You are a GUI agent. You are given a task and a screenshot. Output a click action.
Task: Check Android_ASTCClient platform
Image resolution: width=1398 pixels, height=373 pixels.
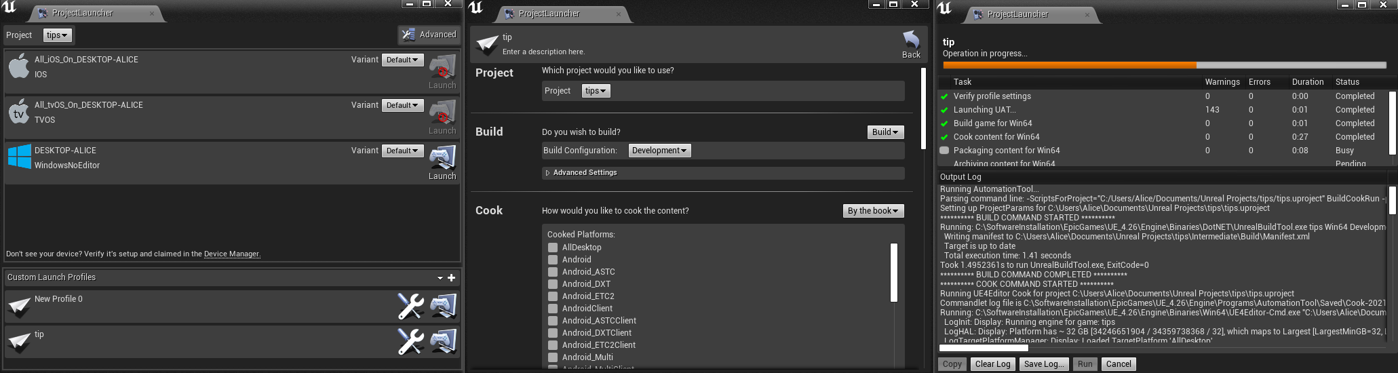click(553, 321)
